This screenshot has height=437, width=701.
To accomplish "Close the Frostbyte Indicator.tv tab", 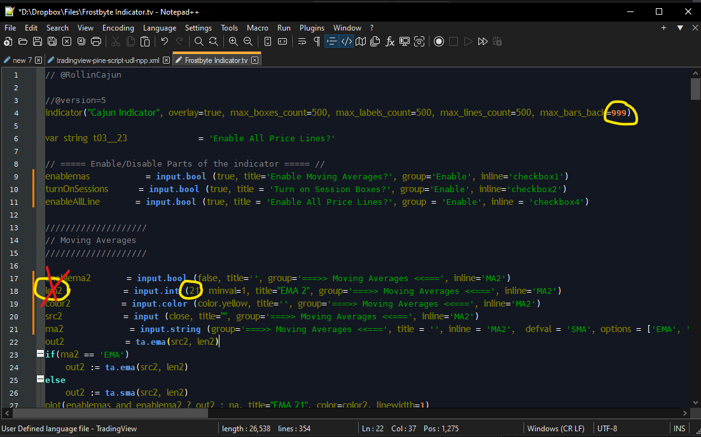I will click(x=255, y=60).
